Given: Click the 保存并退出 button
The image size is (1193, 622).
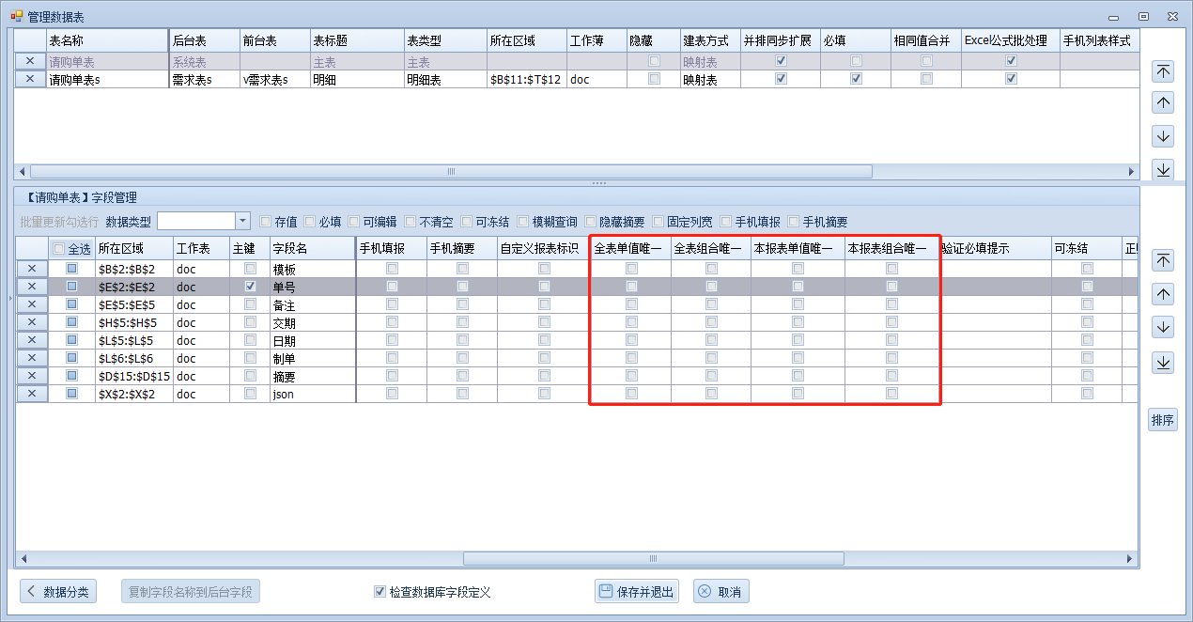Looking at the screenshot, I should (x=636, y=592).
